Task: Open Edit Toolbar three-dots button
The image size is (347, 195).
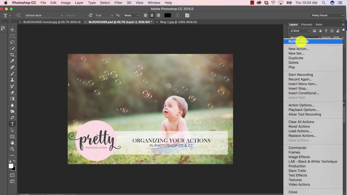Action: pyautogui.click(x=12, y=155)
